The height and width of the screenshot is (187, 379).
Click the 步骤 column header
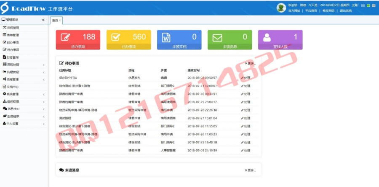point(164,70)
